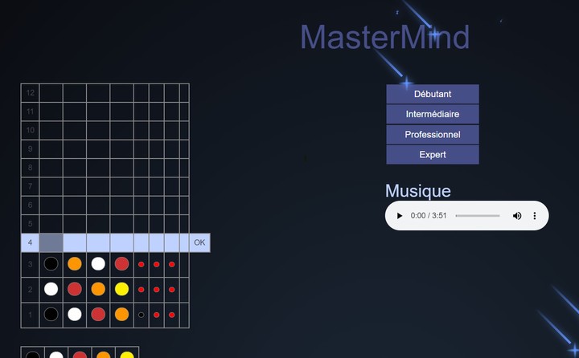Viewport: 579px width, 358px height.
Task: Click the black hint dot in row 1
Action: pos(141,315)
